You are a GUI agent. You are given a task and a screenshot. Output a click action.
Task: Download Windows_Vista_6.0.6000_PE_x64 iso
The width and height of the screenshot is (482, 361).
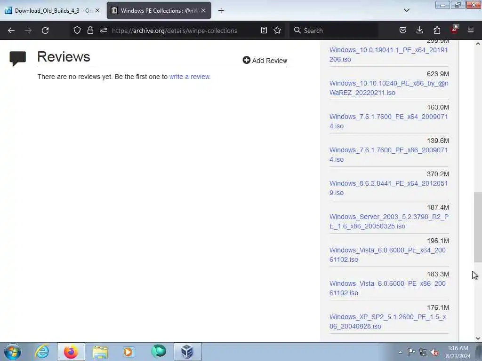click(x=387, y=255)
